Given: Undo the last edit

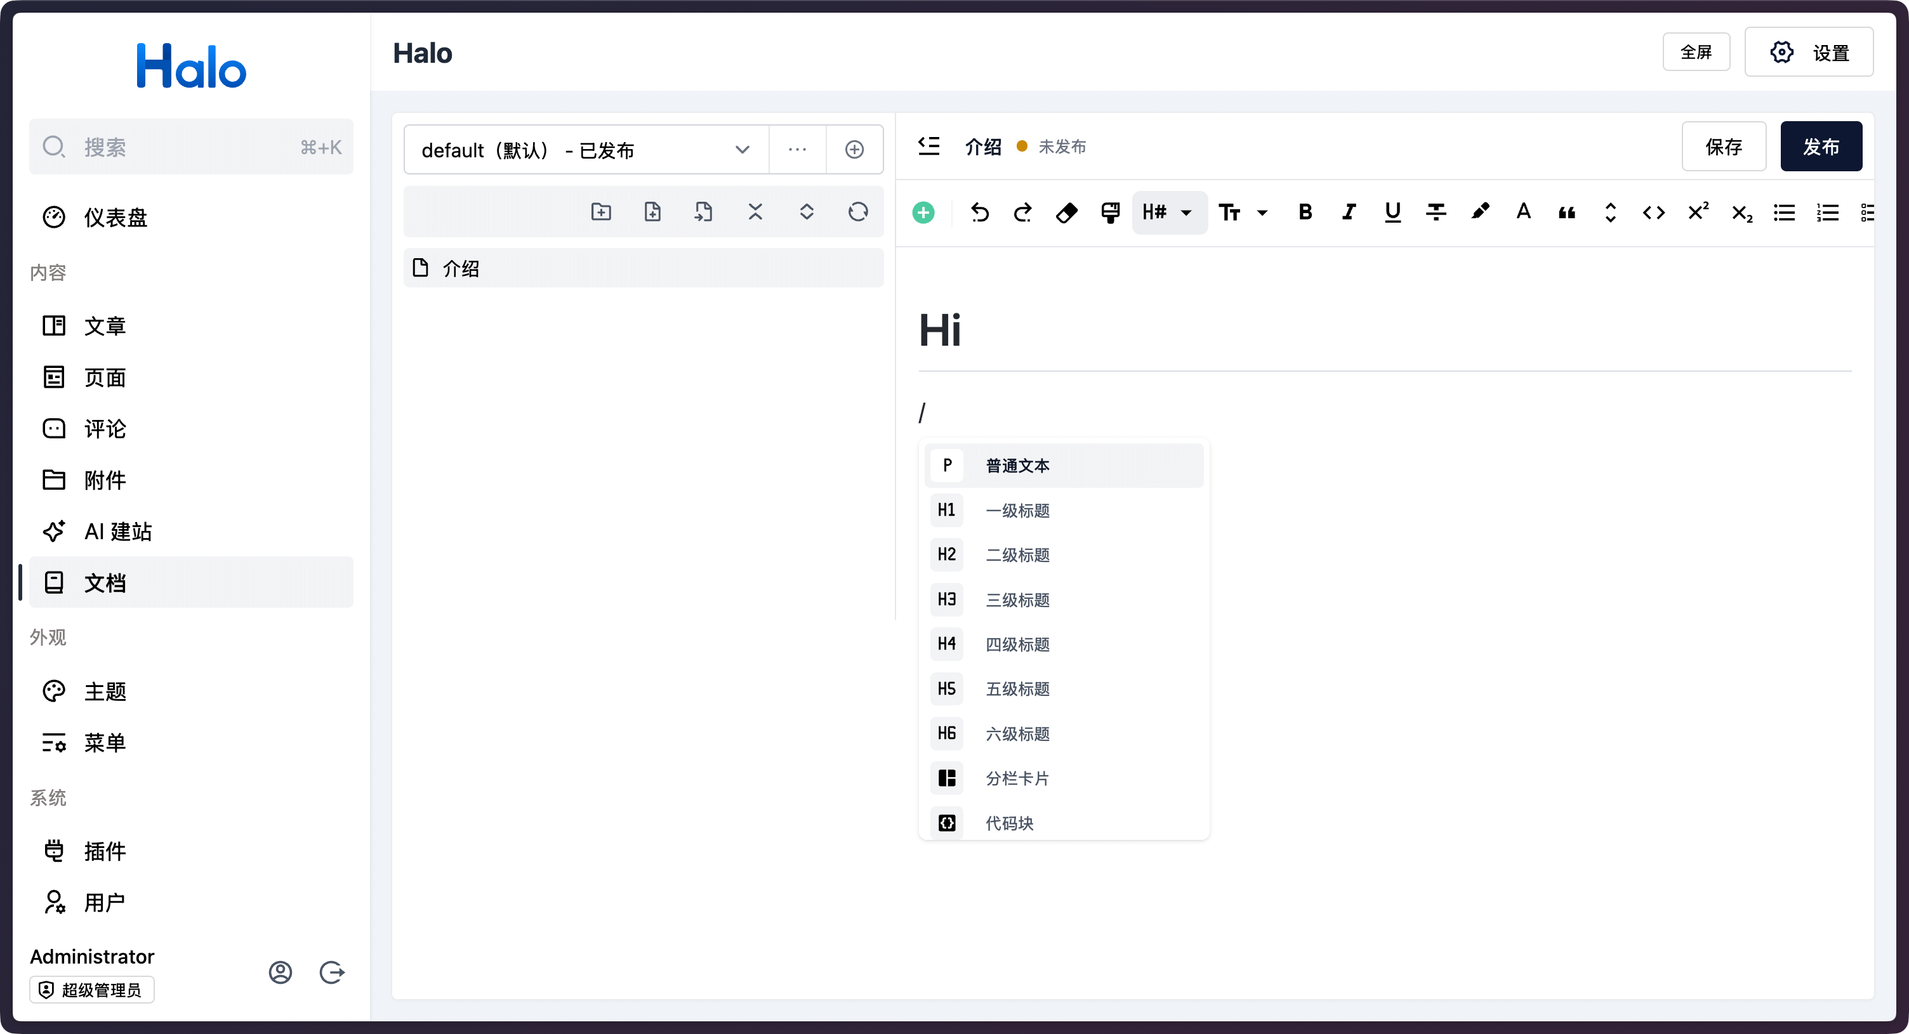Looking at the screenshot, I should pos(979,213).
